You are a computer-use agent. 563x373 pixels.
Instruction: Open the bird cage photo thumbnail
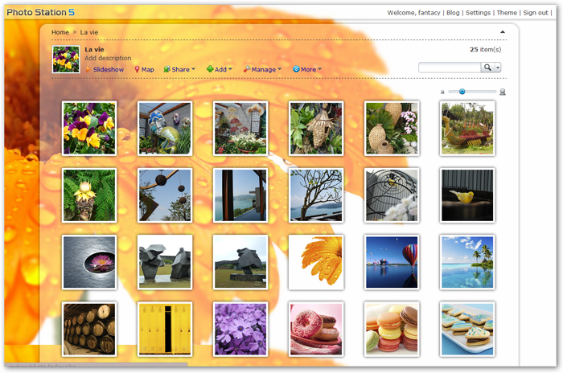point(392,195)
